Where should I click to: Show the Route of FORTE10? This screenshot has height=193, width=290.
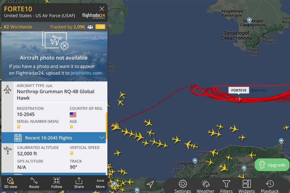(x=34, y=183)
